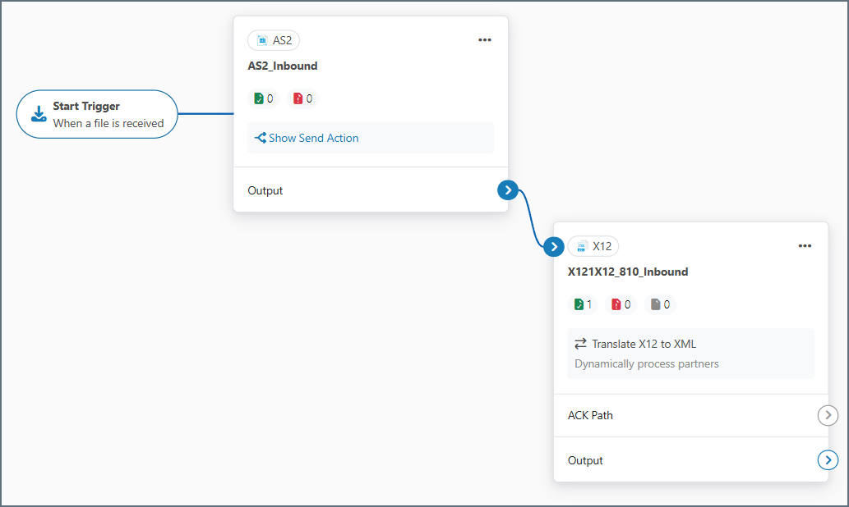Click the Show Send Action link
849x507 pixels.
(314, 138)
